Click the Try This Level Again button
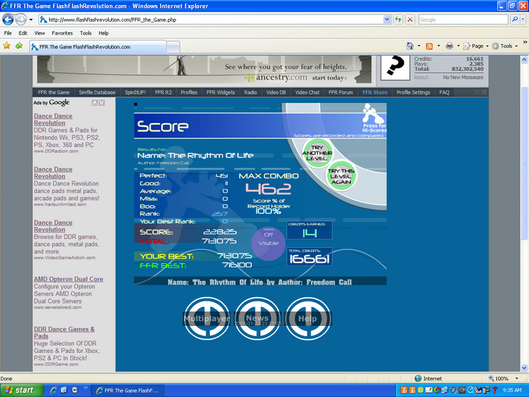 [341, 176]
